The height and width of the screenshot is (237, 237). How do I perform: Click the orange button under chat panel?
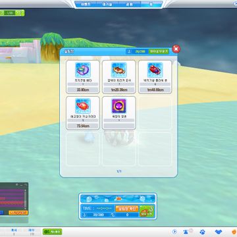tap(18, 213)
